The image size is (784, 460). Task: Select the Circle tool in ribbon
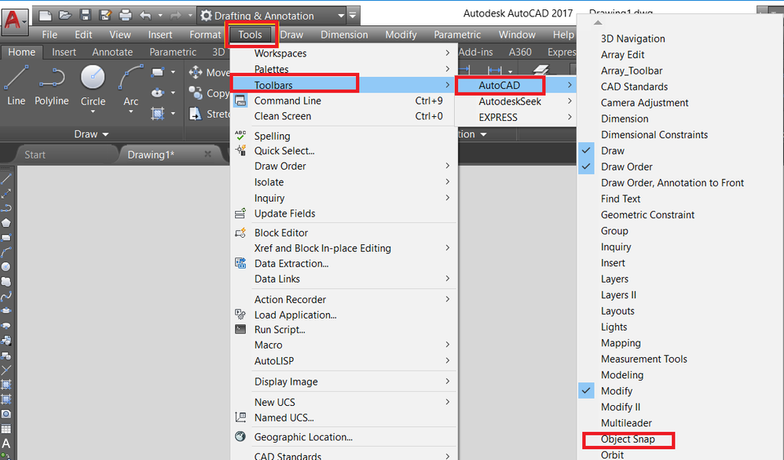(x=93, y=84)
